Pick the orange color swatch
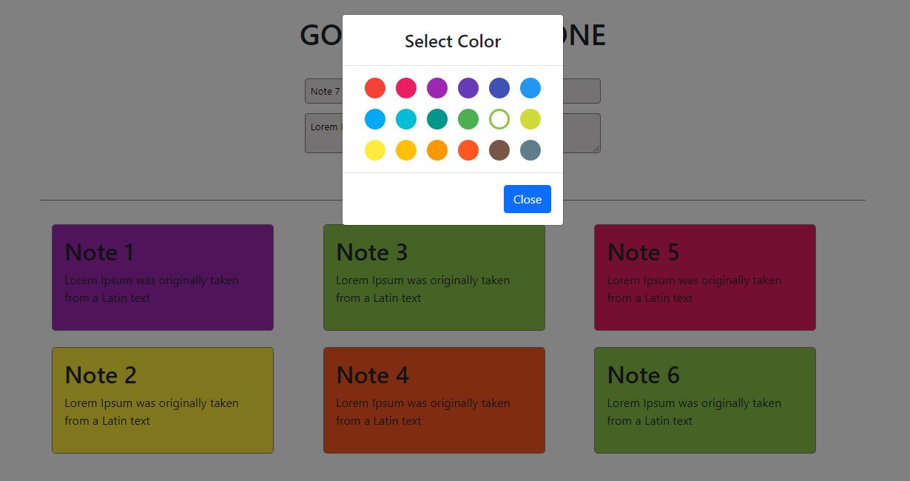 (x=437, y=150)
